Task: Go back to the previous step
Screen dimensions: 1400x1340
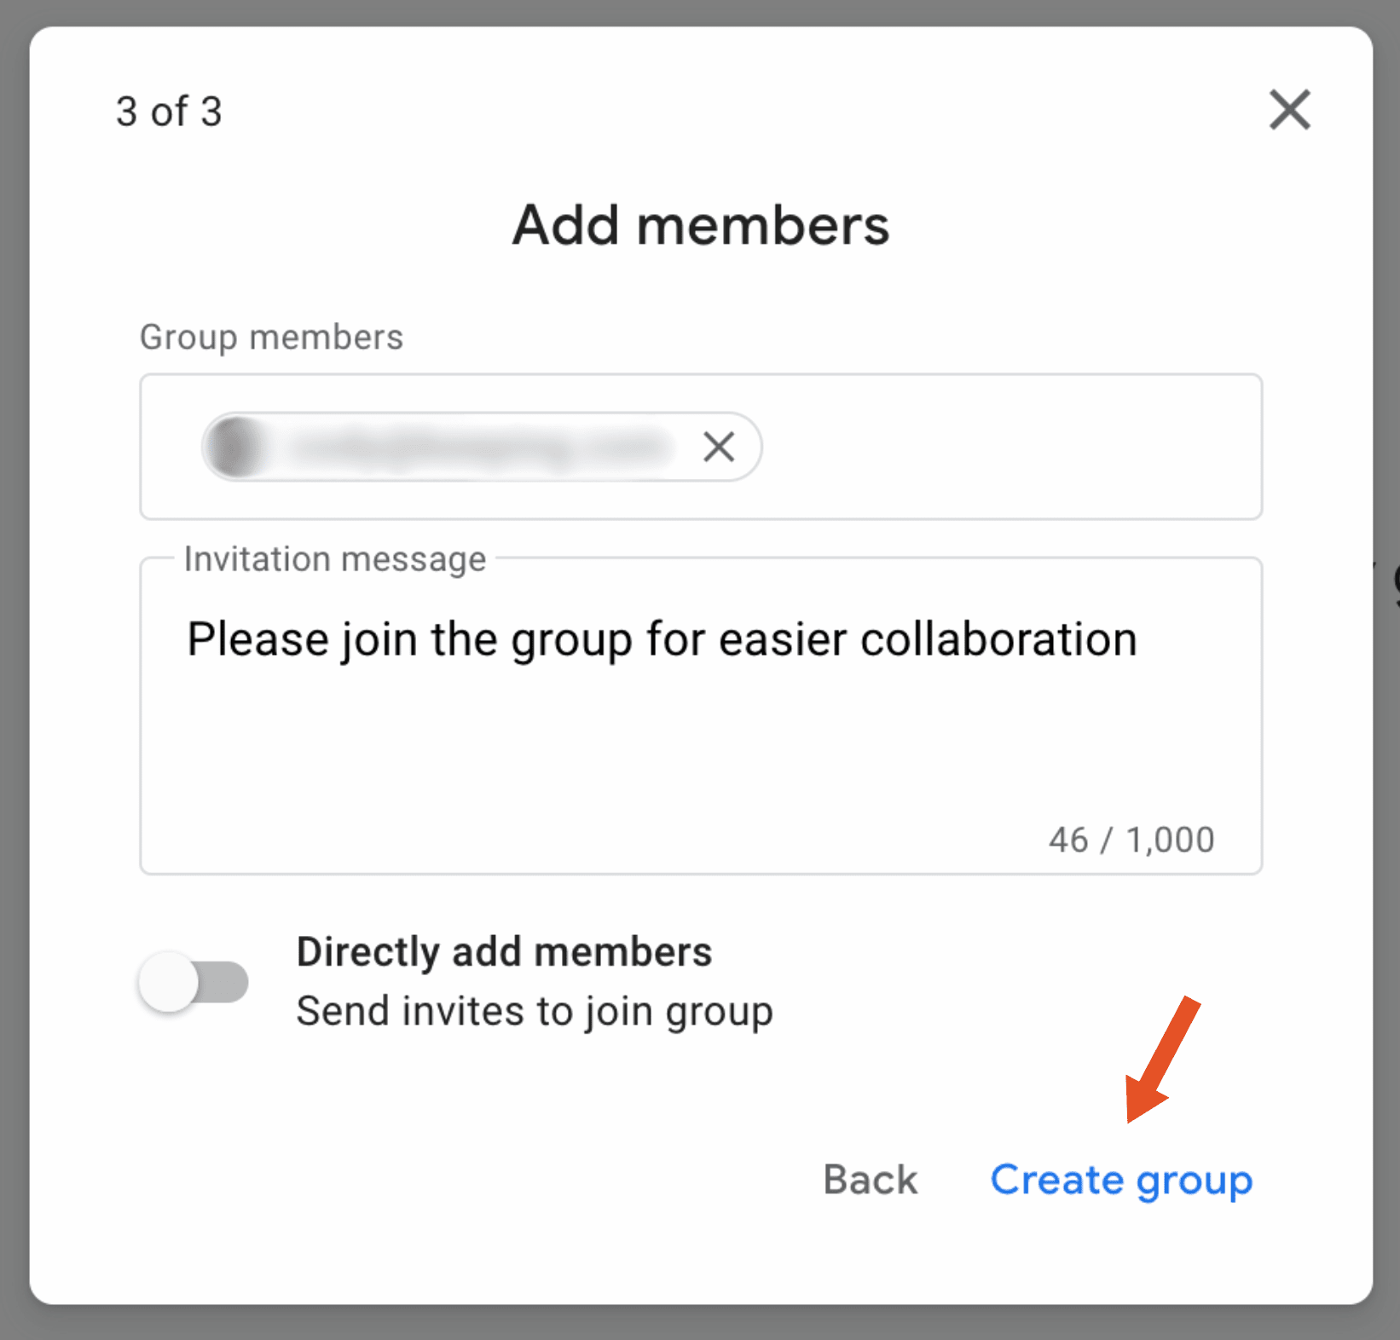Action: click(870, 1180)
